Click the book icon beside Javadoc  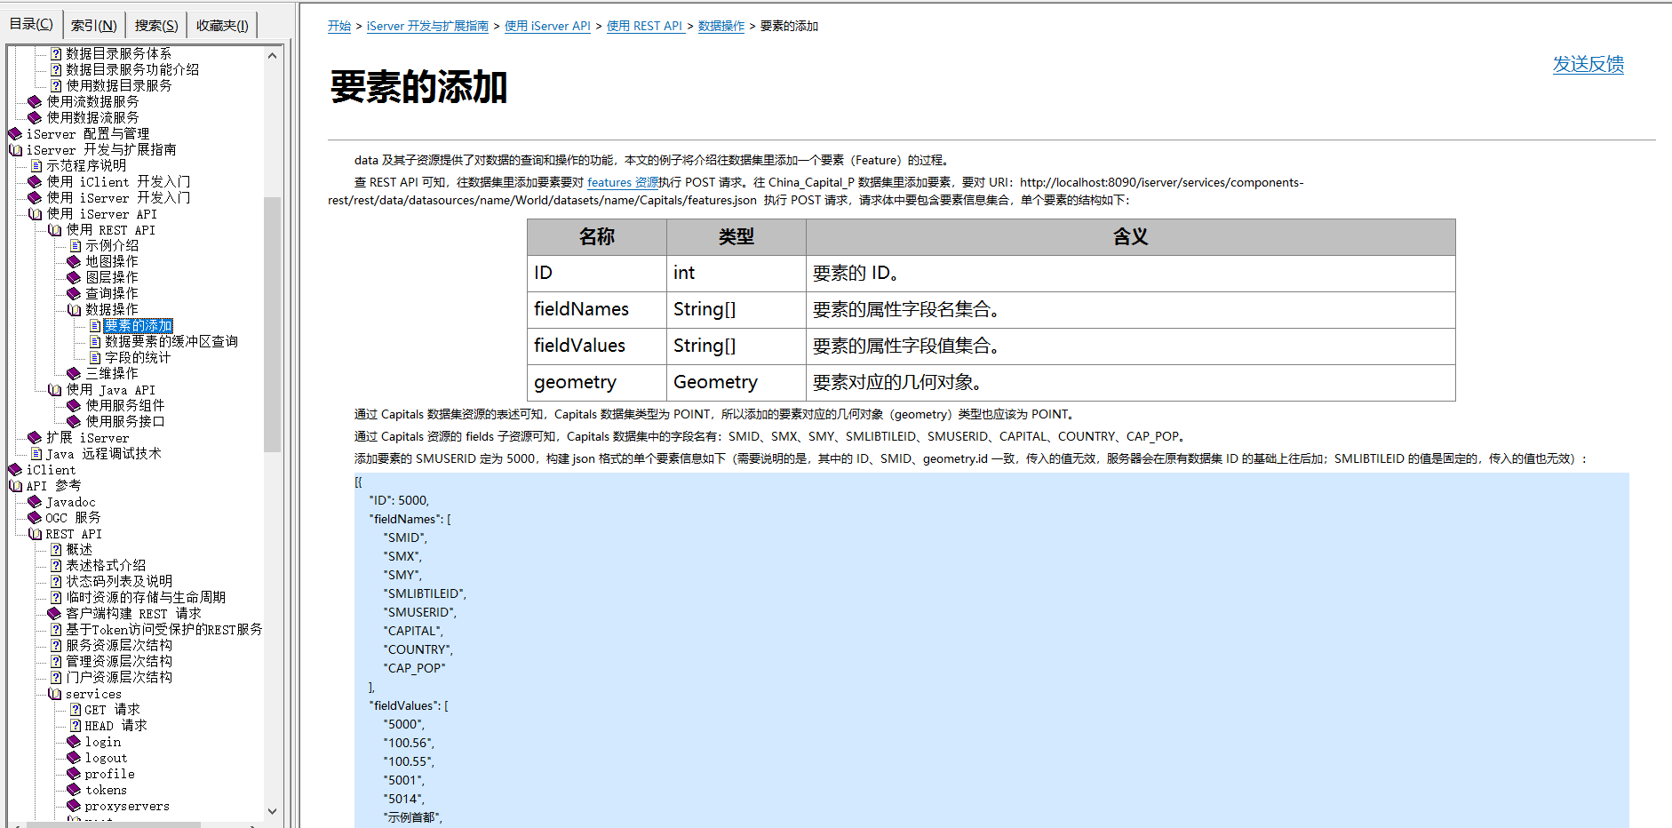tap(36, 502)
